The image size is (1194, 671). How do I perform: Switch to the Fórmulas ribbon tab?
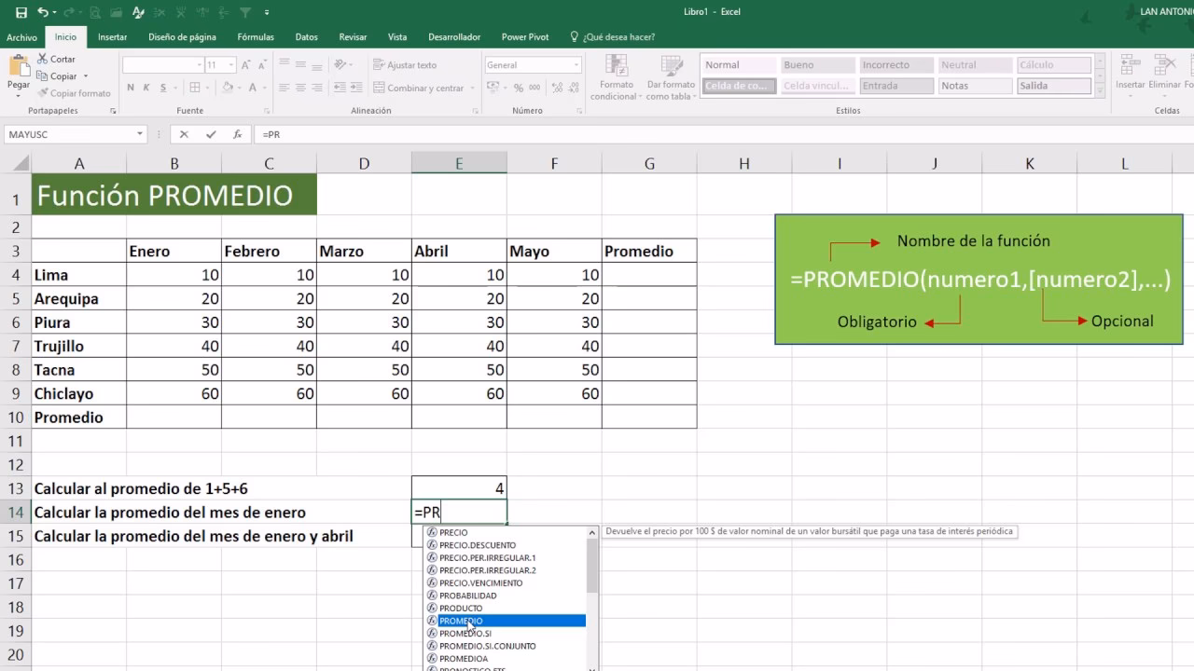pyautogui.click(x=255, y=36)
